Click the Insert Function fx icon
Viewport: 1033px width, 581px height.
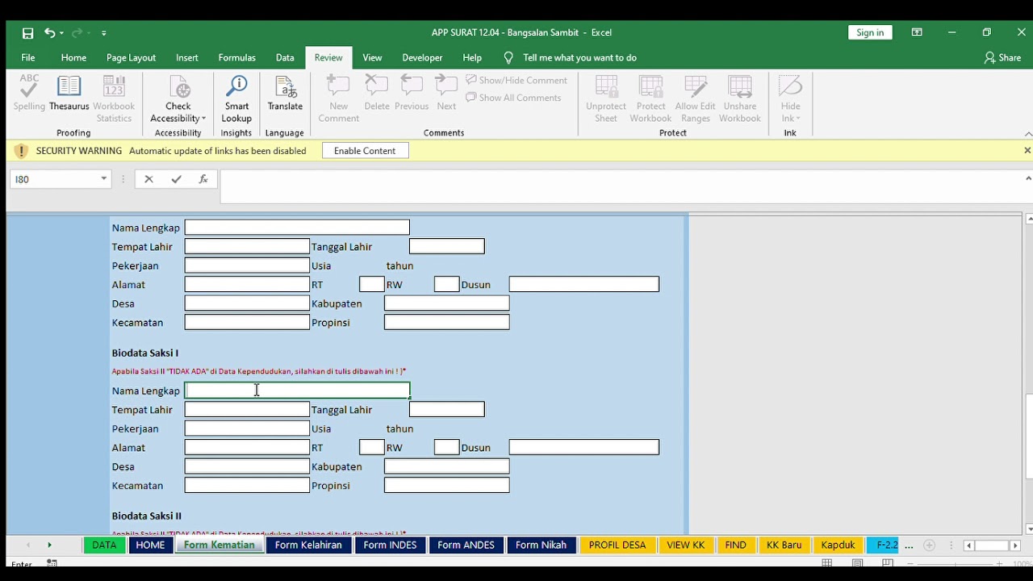point(203,179)
